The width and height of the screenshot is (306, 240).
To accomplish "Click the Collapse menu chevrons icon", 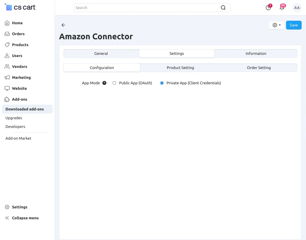I will coord(7,218).
